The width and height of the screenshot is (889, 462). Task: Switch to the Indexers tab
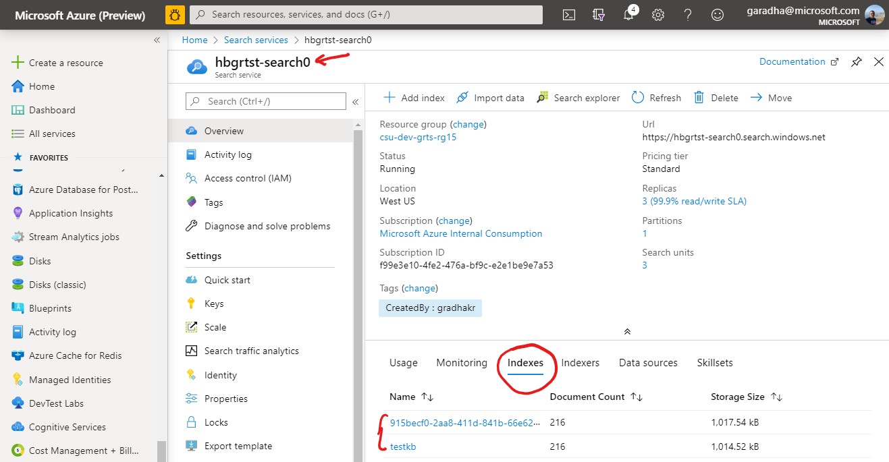pyautogui.click(x=581, y=363)
